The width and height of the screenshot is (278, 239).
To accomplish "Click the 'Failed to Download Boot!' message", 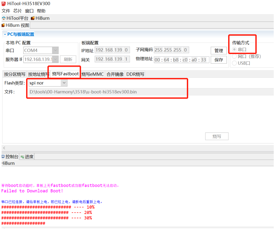I will [x=32, y=191].
